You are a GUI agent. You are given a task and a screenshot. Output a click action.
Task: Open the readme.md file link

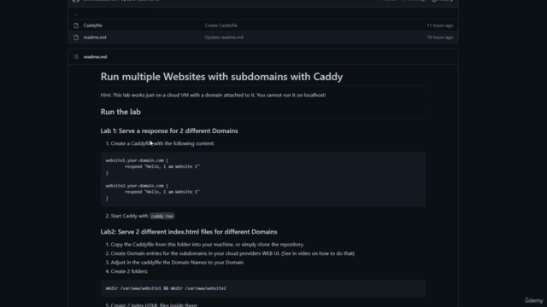pyautogui.click(x=95, y=38)
